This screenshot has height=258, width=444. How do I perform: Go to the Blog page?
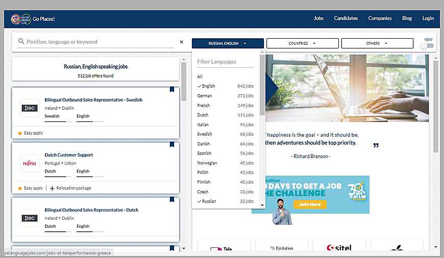tap(407, 18)
